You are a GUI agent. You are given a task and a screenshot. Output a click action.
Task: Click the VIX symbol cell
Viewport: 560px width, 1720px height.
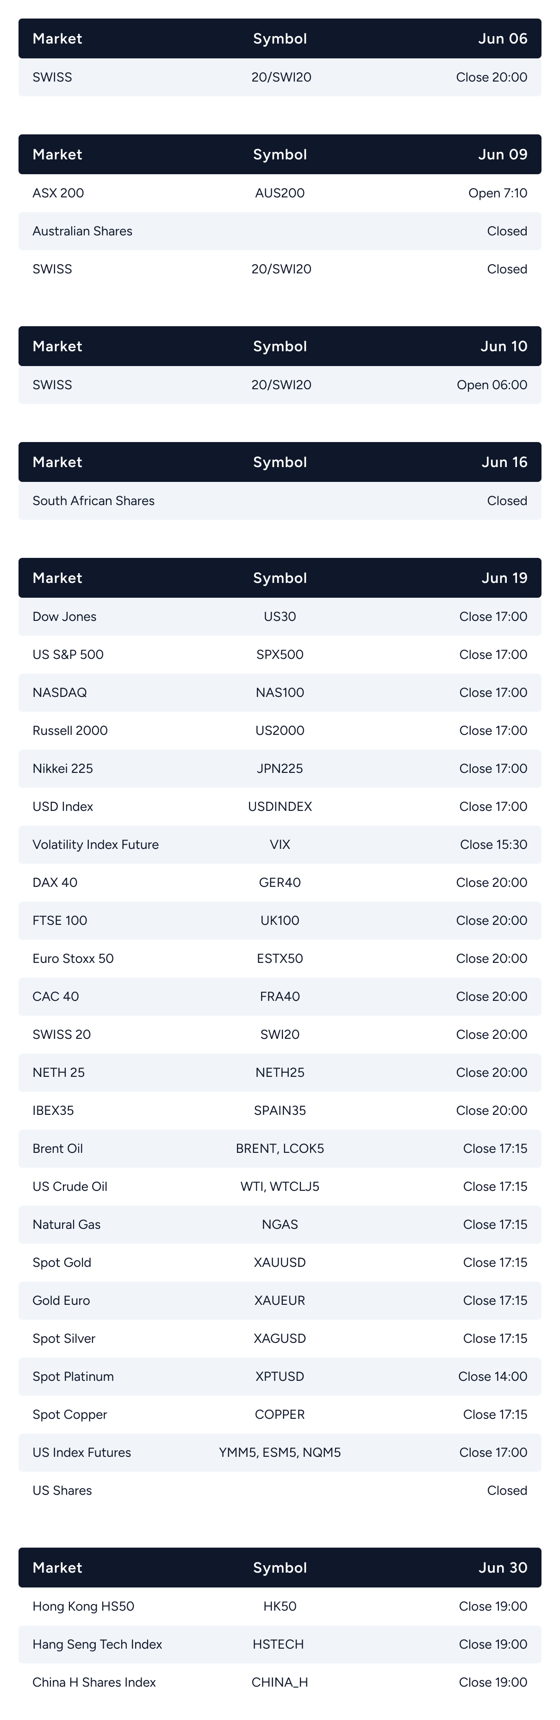280,845
